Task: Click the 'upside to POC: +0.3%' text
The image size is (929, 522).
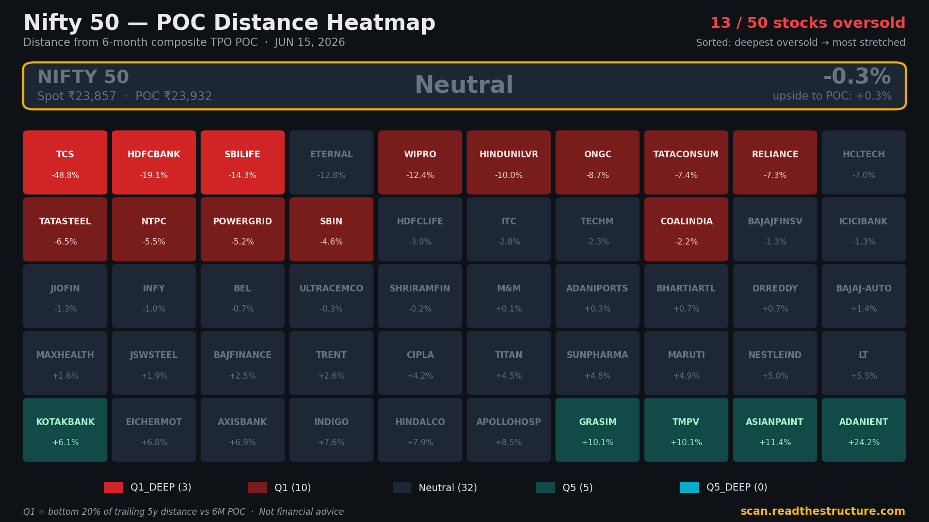Action: tap(832, 96)
